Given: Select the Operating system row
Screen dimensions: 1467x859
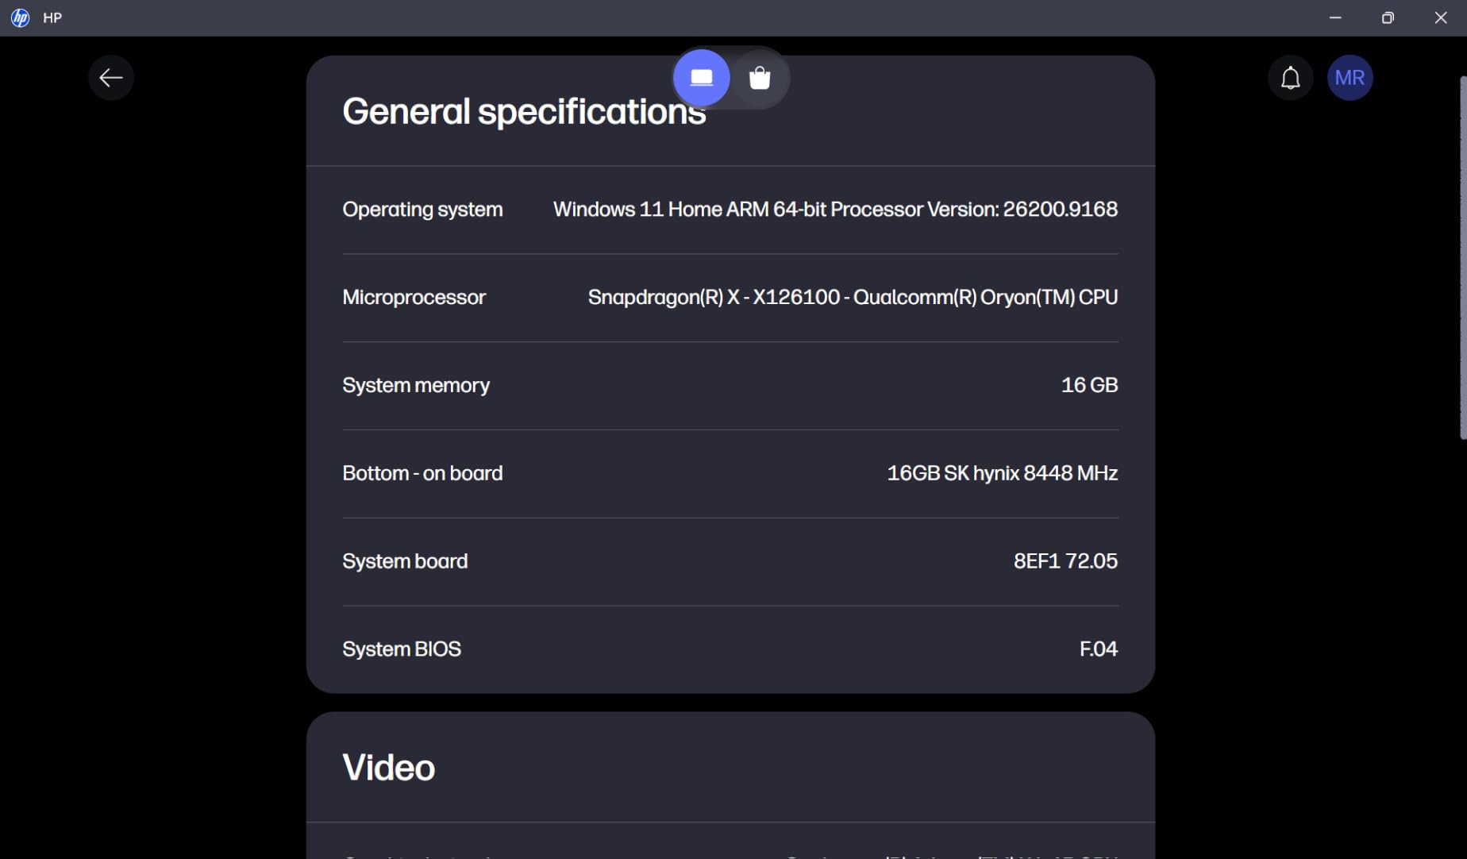Looking at the screenshot, I should click(x=730, y=210).
